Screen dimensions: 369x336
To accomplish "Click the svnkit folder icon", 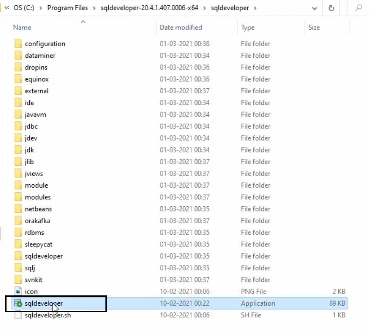I will pyautogui.click(x=18, y=280).
